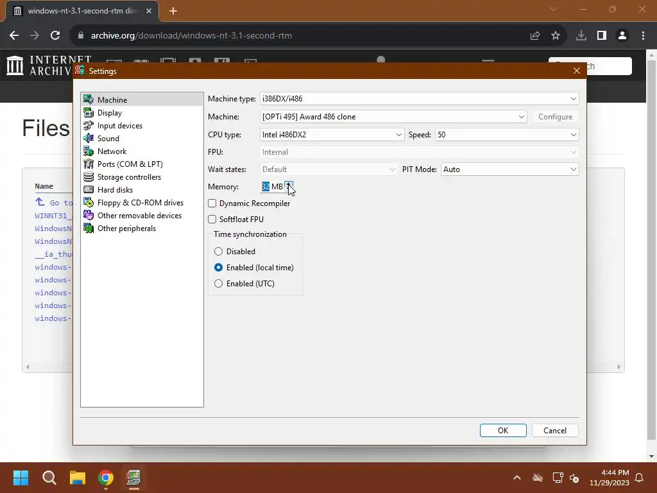Show hidden system tray icons
Image resolution: width=657 pixels, height=493 pixels.
[517, 478]
